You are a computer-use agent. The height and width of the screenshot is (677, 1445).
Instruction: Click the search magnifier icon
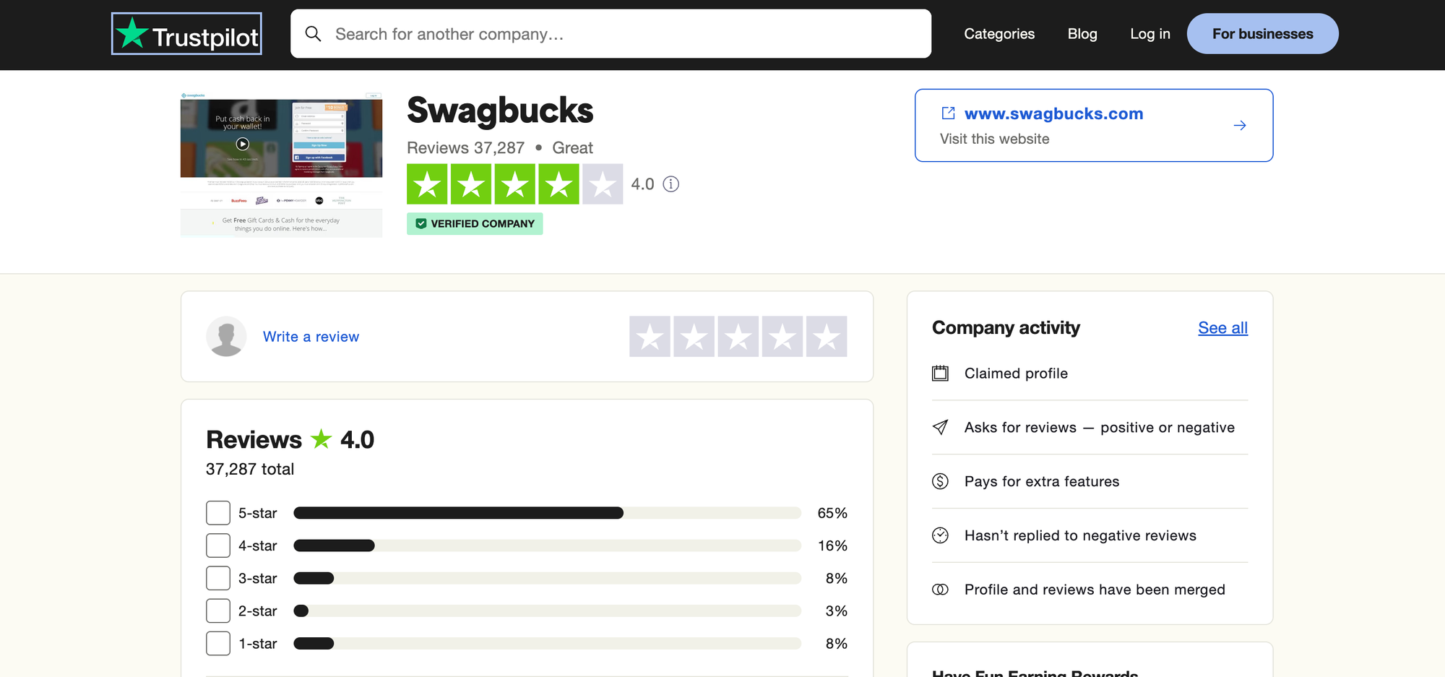314,33
